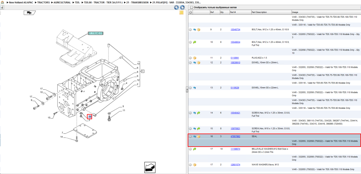Open the AGRICULTURAL breadcrumb
The width and height of the screenshot is (361, 174).
(x=62, y=2)
